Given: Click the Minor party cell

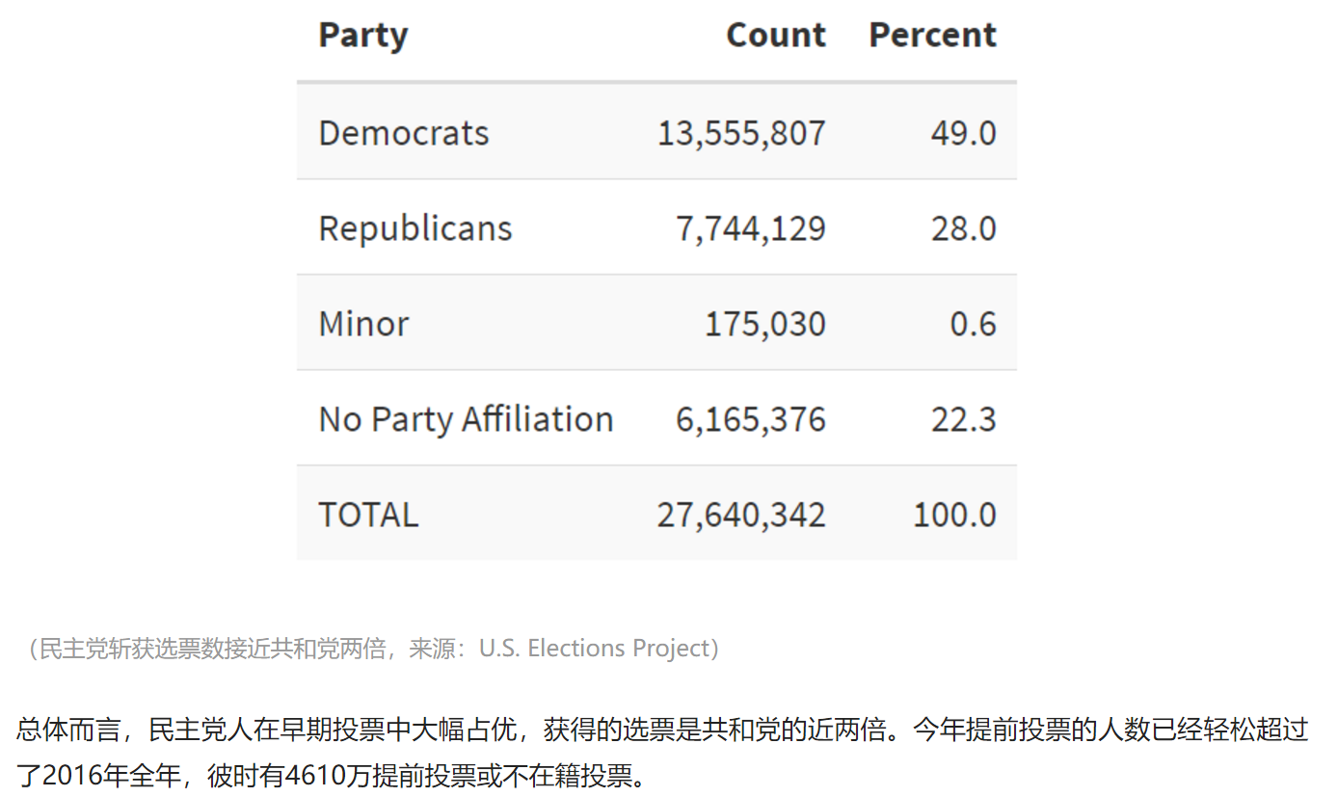Looking at the screenshot, I should tap(363, 324).
